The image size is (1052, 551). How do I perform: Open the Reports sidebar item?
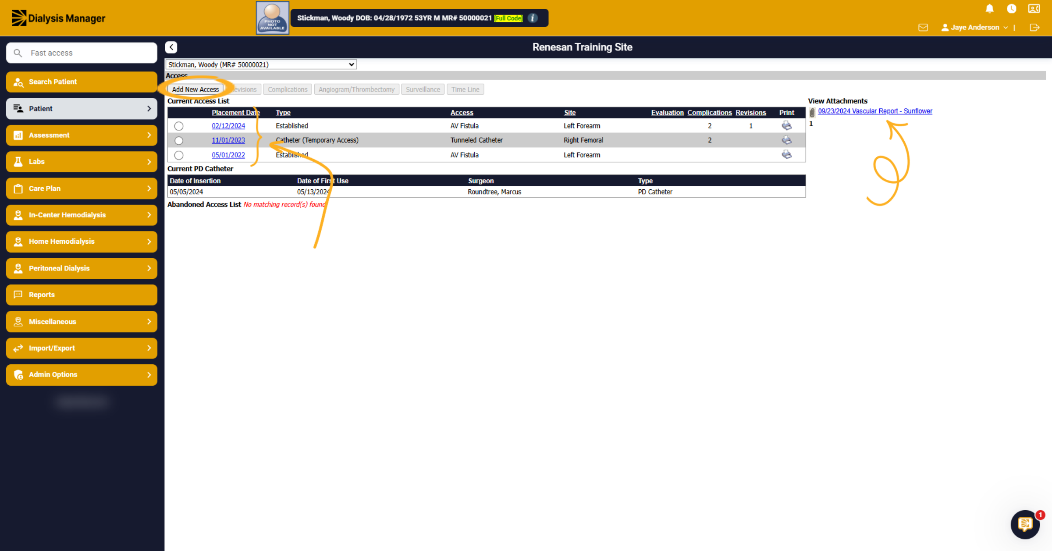82,295
